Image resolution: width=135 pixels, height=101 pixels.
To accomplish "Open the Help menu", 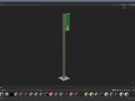I will tap(2, 3).
